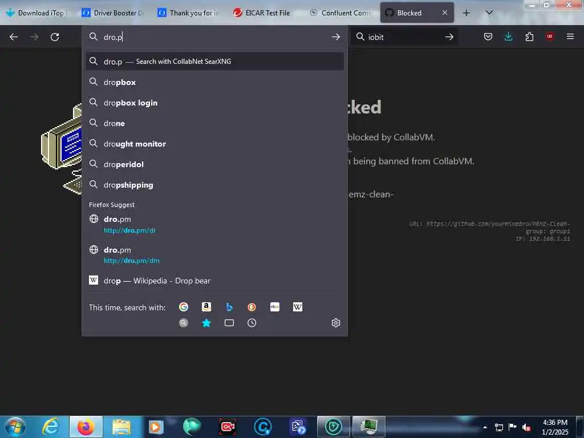Search open tabs using the tabs icon
This screenshot has height=438, width=584.
[229, 323]
